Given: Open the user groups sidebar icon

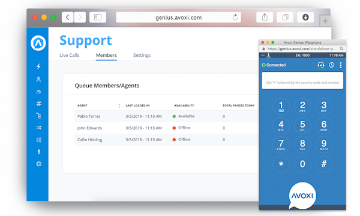Looking at the screenshot, I should coord(38,92).
